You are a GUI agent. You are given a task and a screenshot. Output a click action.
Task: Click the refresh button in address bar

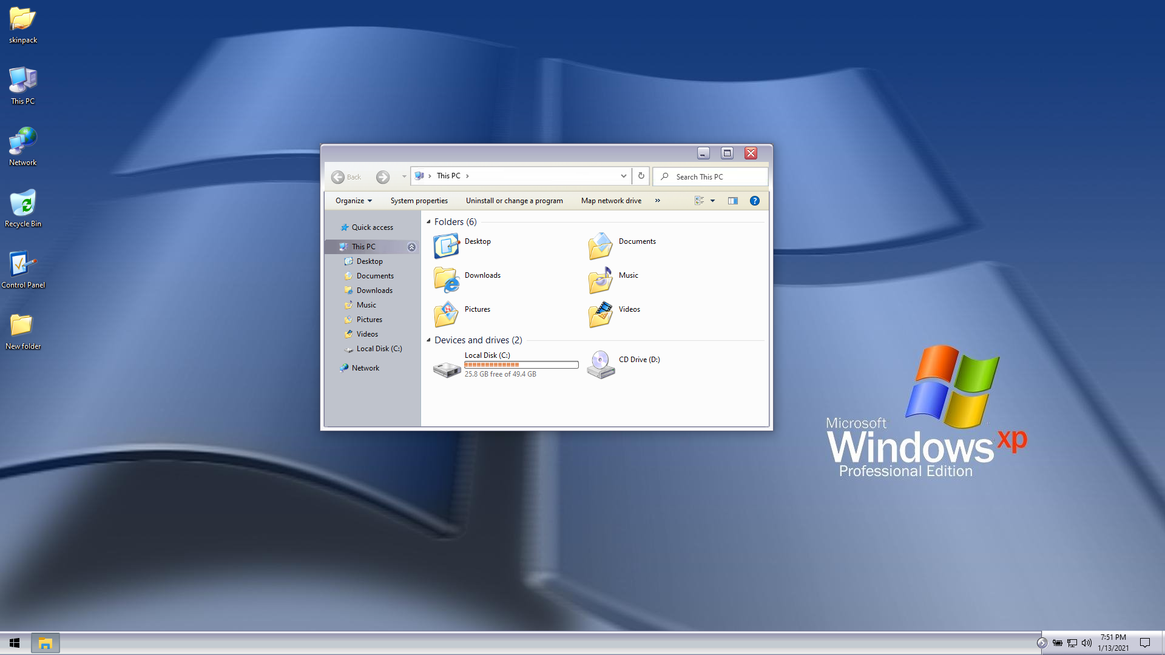[641, 176]
